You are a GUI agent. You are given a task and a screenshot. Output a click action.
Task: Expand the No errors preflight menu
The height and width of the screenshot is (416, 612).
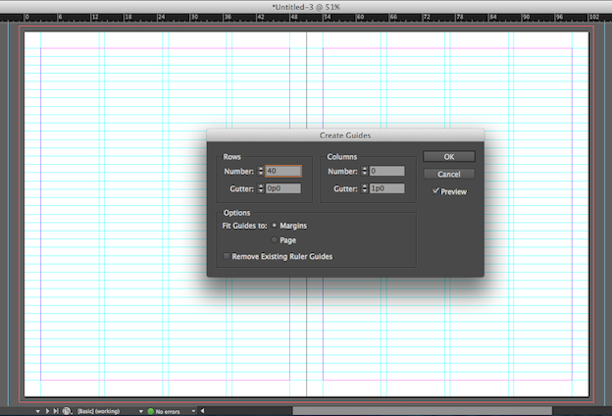point(193,411)
